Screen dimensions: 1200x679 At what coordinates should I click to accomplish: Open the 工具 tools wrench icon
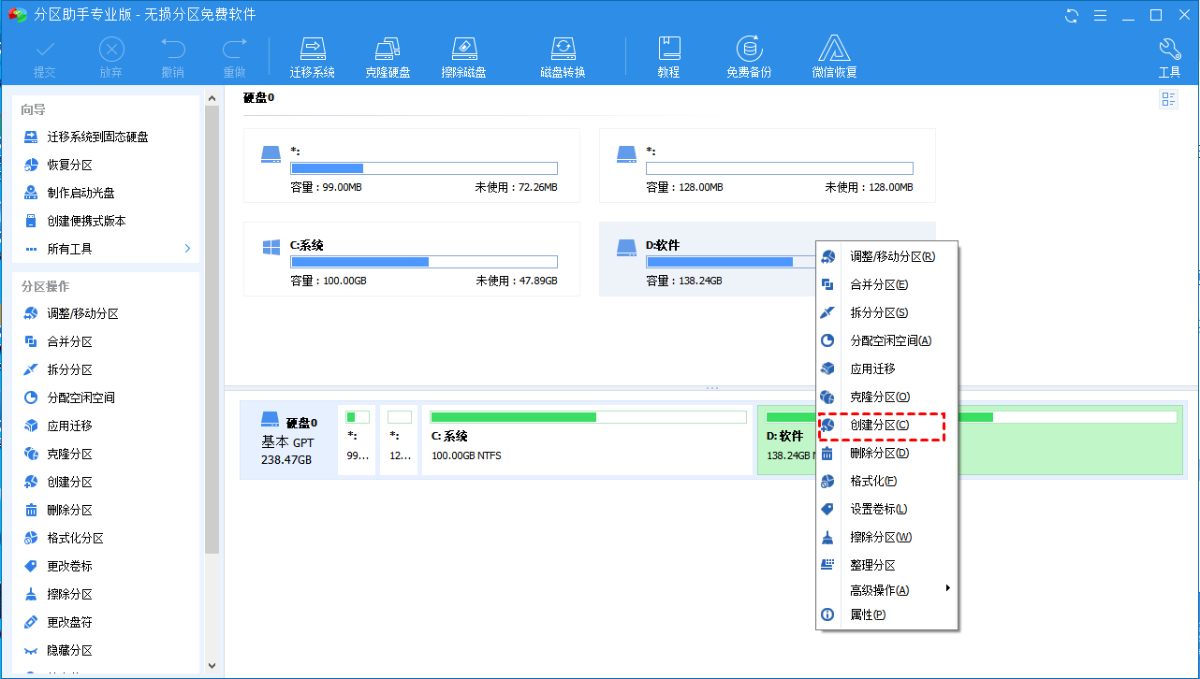1169,57
